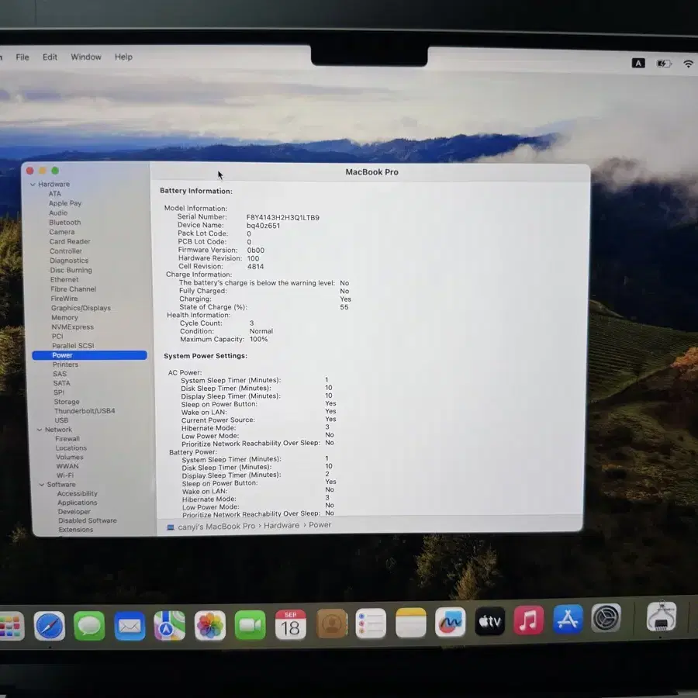
Task: Select Camera in the sidebar
Action: click(62, 232)
